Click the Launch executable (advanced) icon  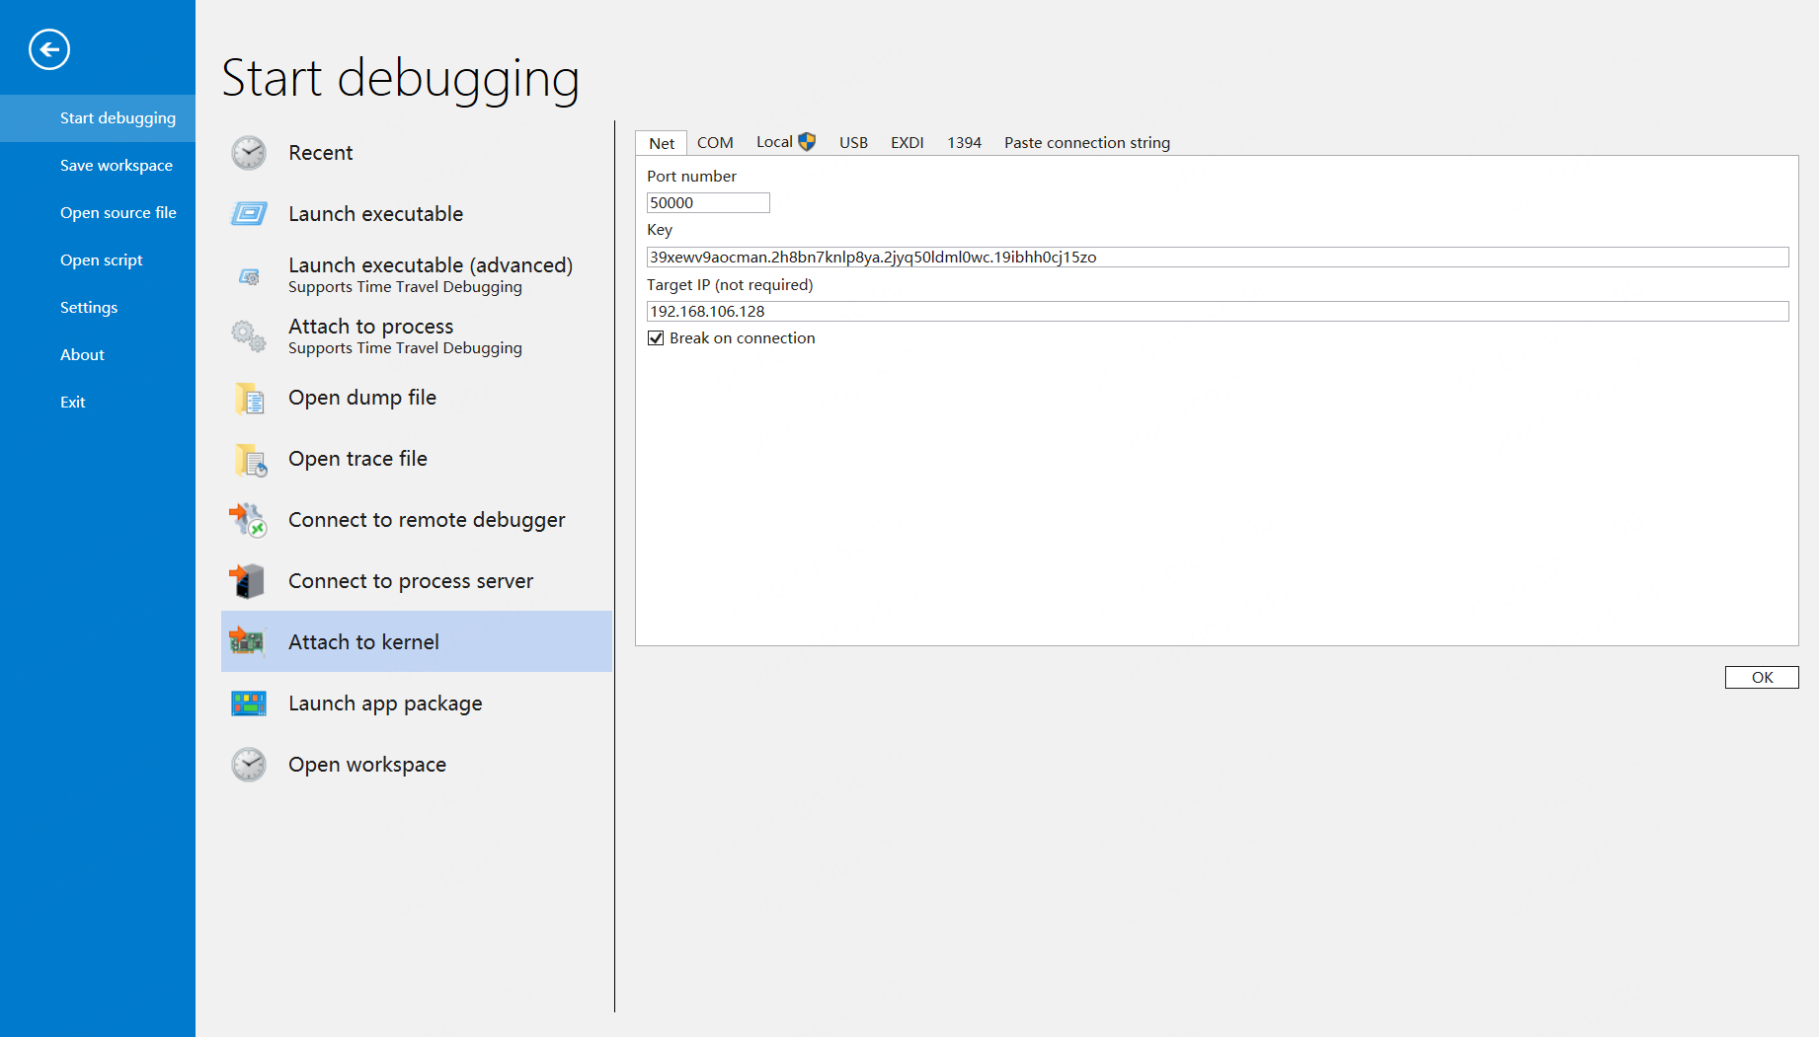pyautogui.click(x=250, y=276)
